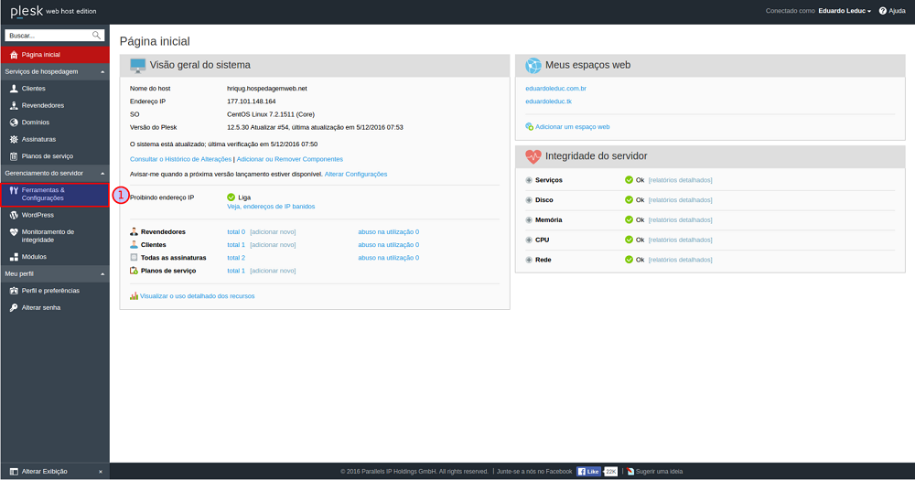Go to Domínios in the sidebar
This screenshot has height=480, width=915.
[35, 123]
